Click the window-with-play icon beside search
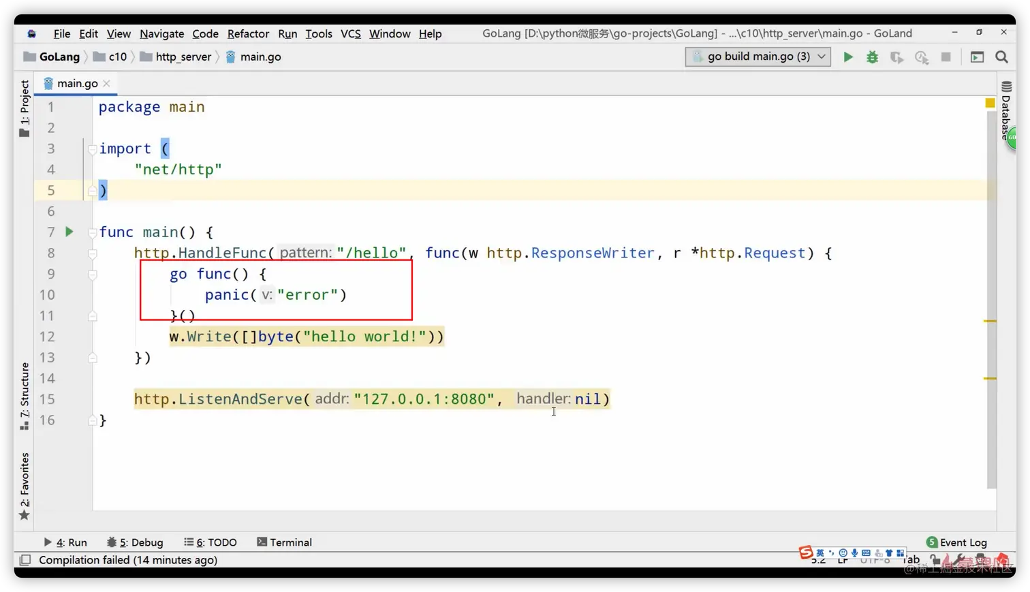This screenshot has width=1030, height=592. (x=977, y=57)
